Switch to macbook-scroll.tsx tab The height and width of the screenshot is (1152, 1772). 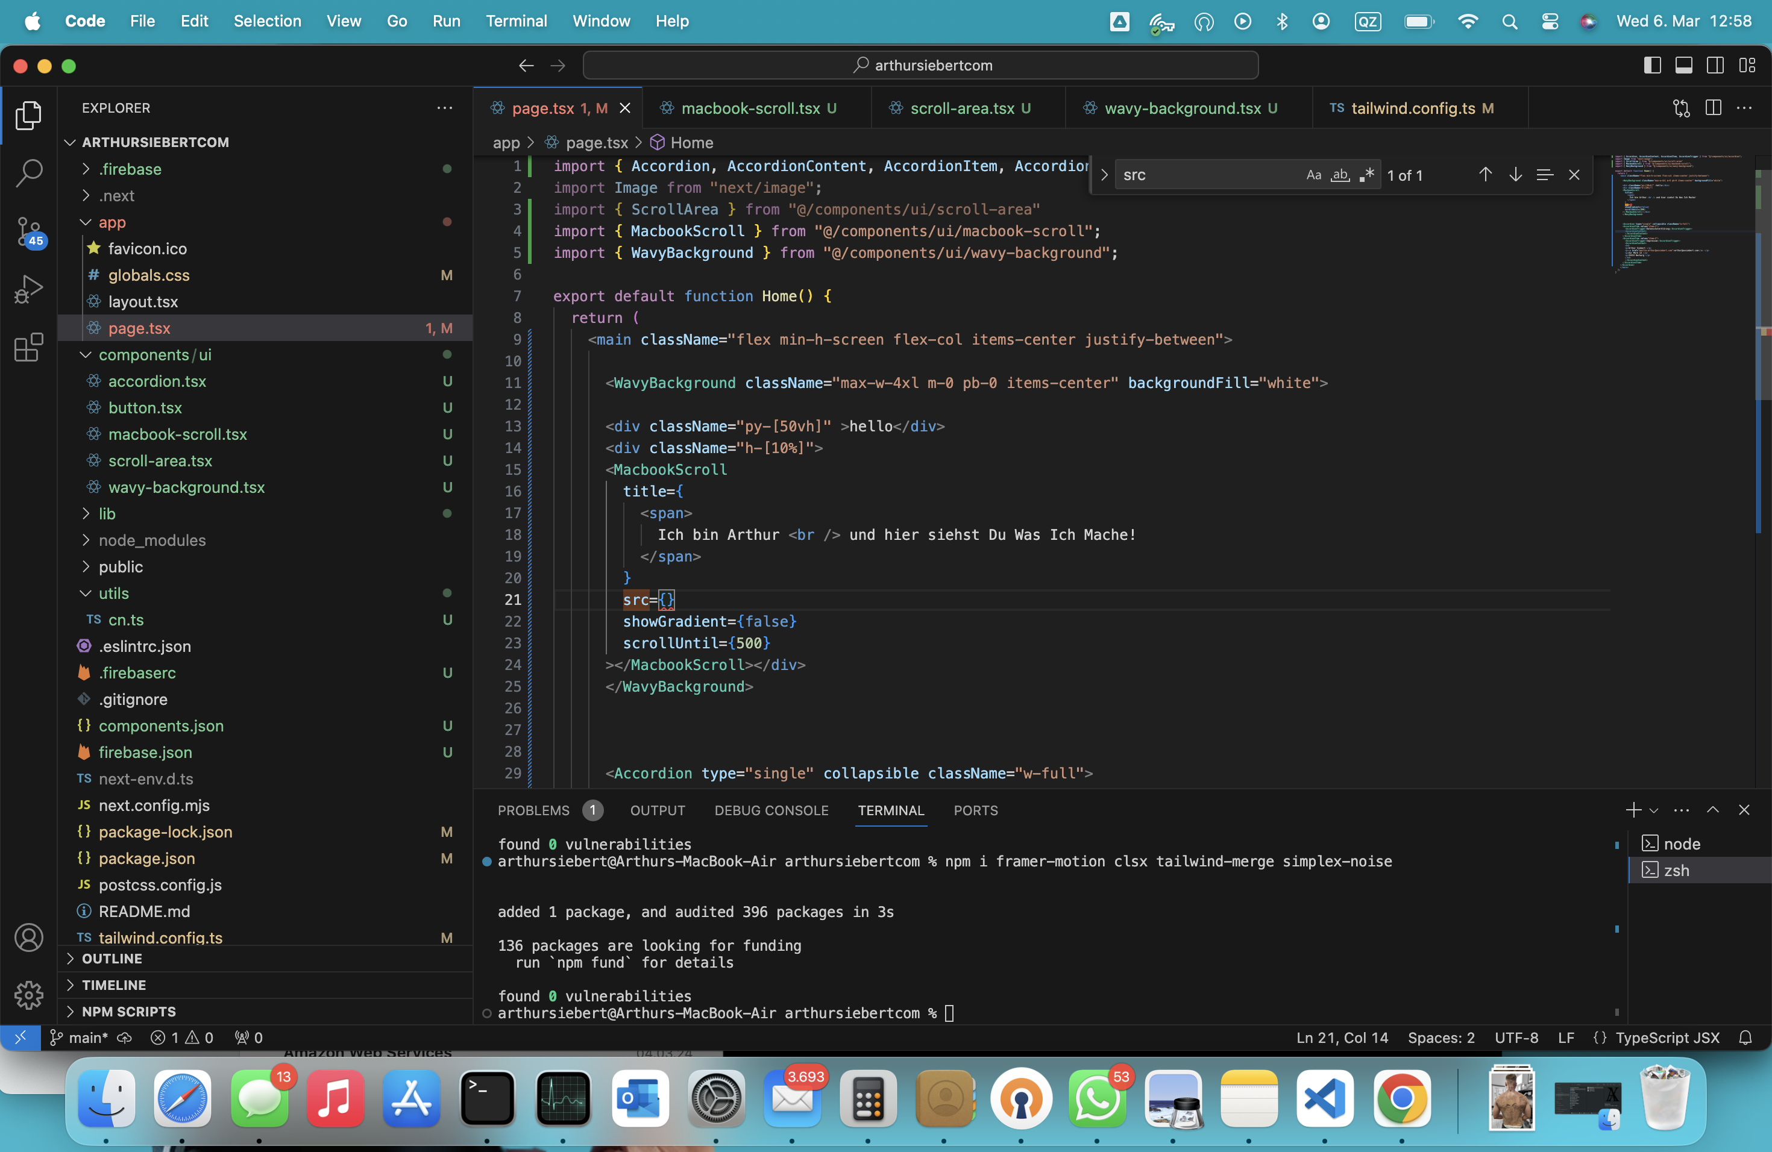[x=750, y=108]
